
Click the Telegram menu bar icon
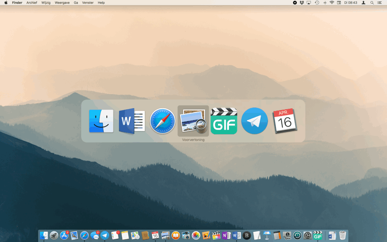click(x=295, y=3)
